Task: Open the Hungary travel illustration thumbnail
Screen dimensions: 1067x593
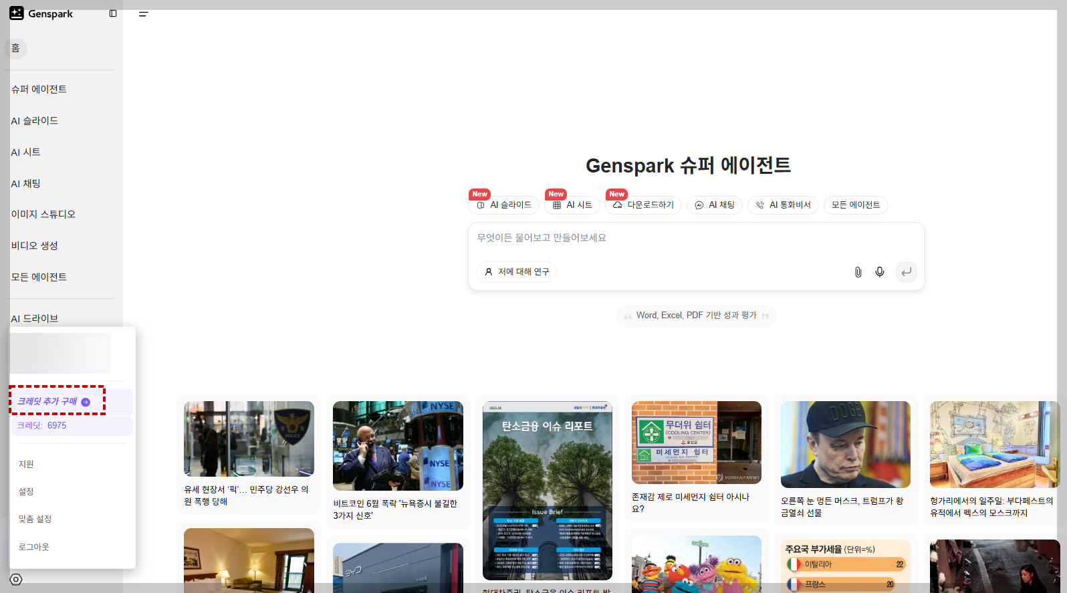Action: pos(995,445)
